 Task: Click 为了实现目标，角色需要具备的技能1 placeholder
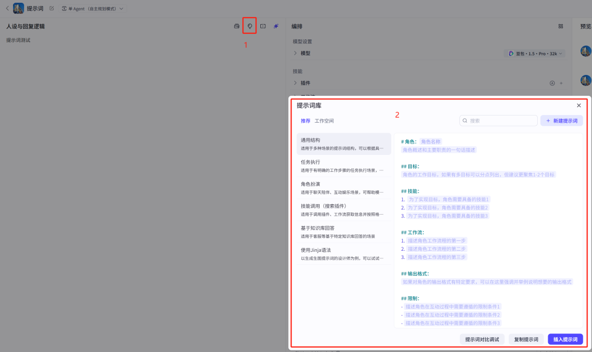coord(448,199)
